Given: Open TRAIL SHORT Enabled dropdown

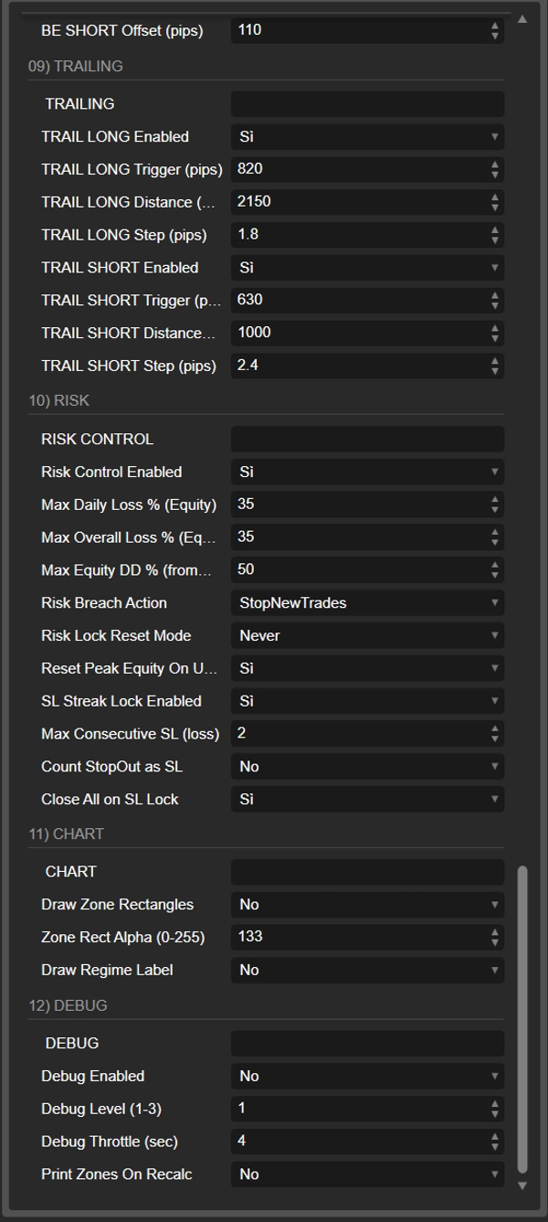Looking at the screenshot, I should (x=367, y=268).
